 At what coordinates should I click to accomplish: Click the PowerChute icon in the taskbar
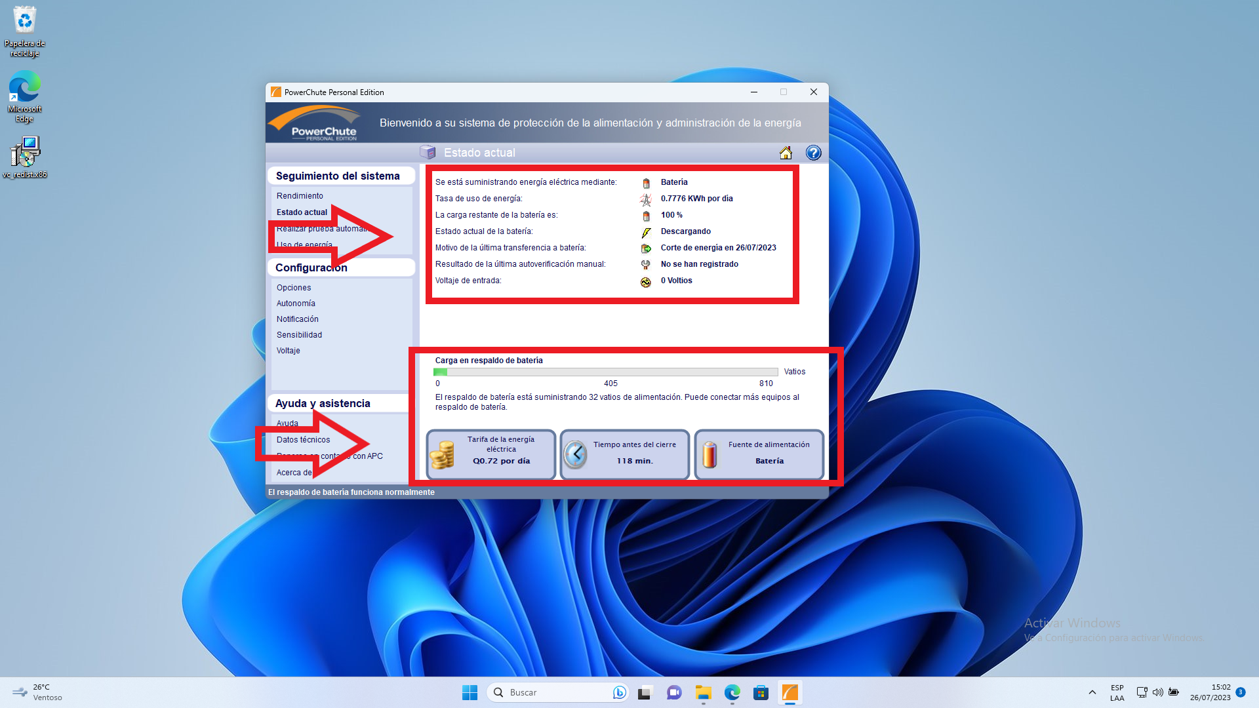(x=790, y=692)
